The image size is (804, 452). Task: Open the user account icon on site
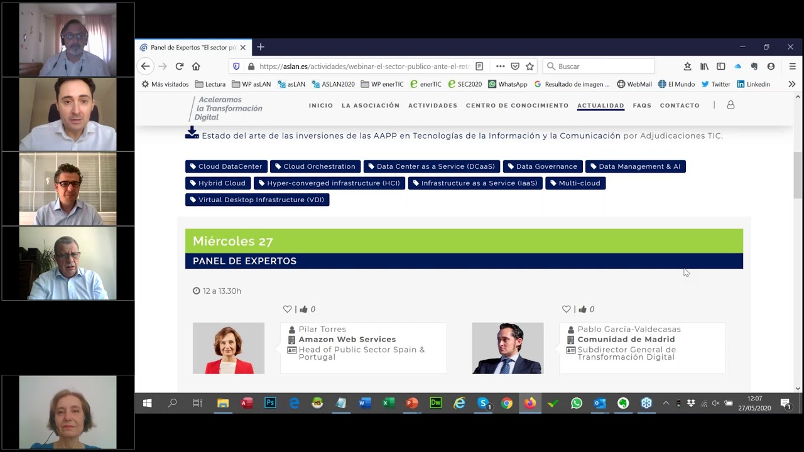point(731,105)
